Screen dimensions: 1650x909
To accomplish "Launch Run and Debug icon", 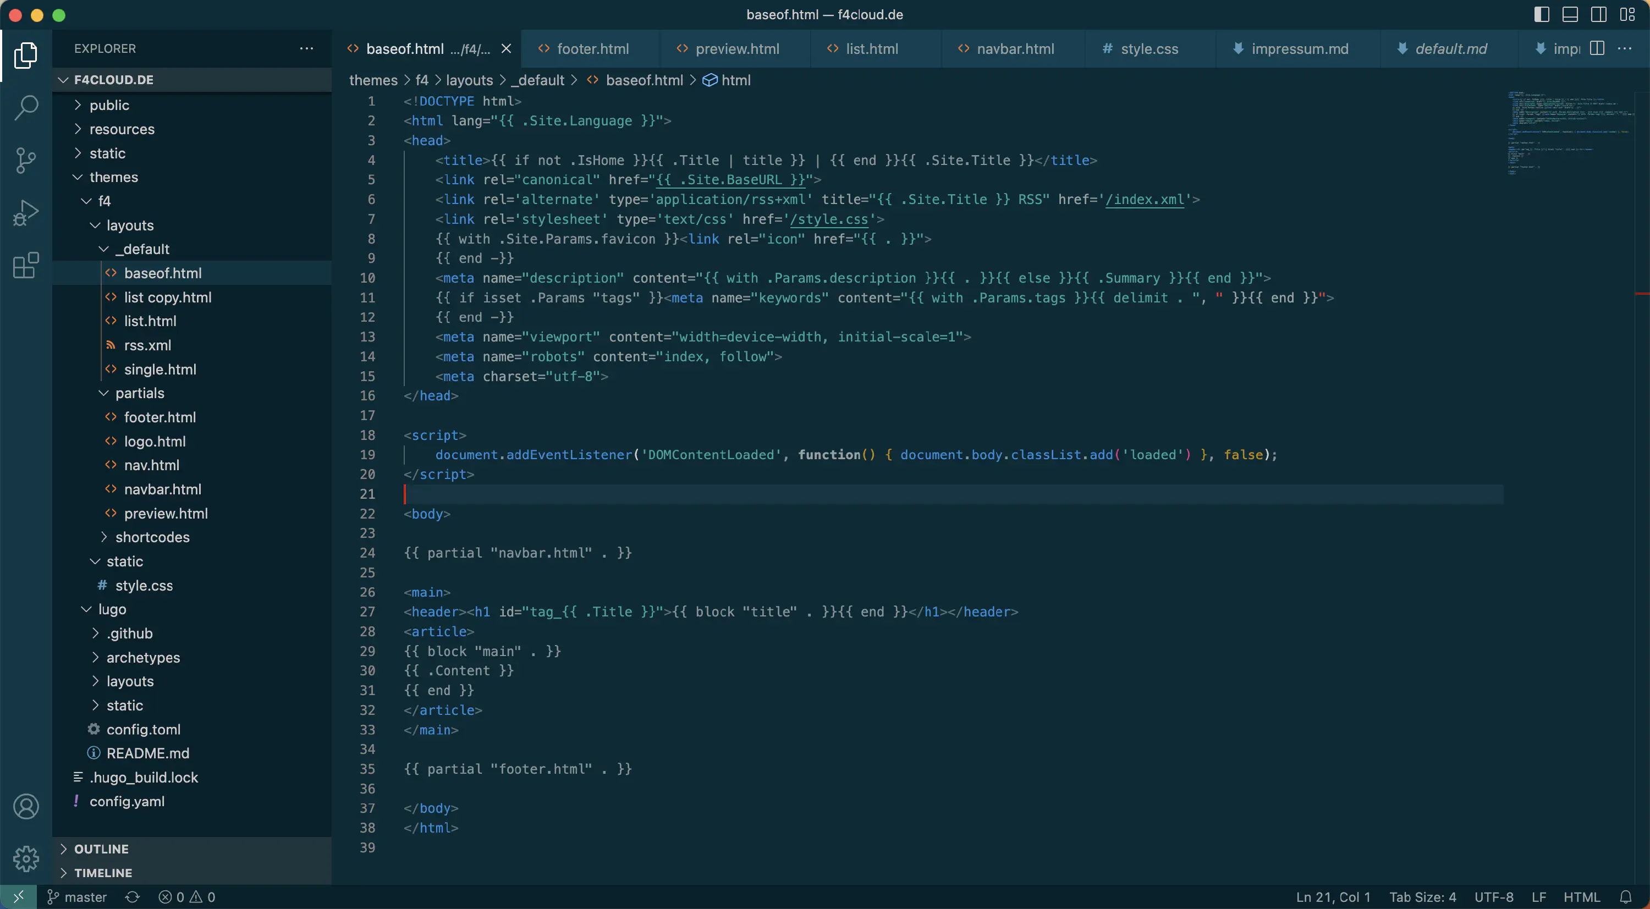I will 26,212.
